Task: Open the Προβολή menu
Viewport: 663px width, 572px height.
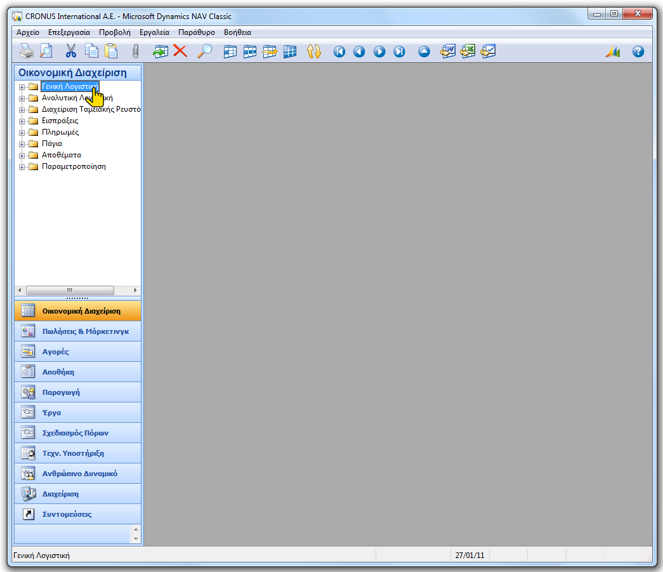Action: pyautogui.click(x=115, y=32)
